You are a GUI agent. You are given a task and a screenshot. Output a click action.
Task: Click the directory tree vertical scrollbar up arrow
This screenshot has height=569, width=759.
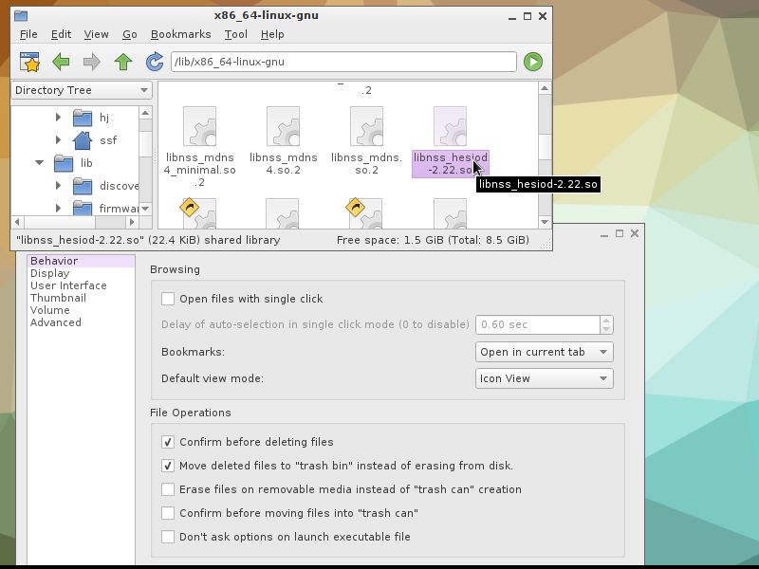(145, 113)
